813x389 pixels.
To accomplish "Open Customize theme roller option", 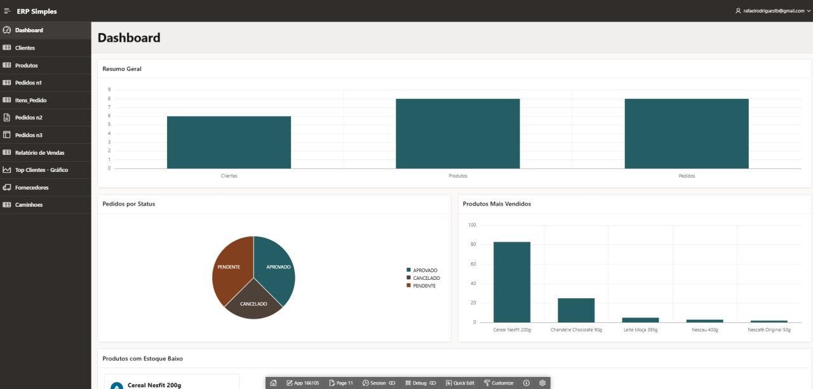I will point(499,383).
